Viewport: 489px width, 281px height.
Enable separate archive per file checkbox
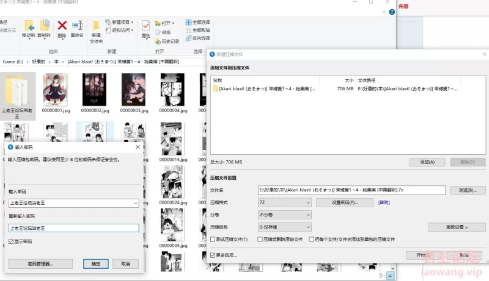311,240
